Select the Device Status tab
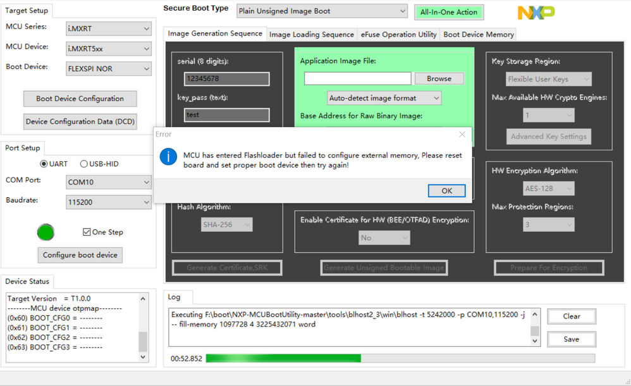This screenshot has height=386, width=631. 27,282
